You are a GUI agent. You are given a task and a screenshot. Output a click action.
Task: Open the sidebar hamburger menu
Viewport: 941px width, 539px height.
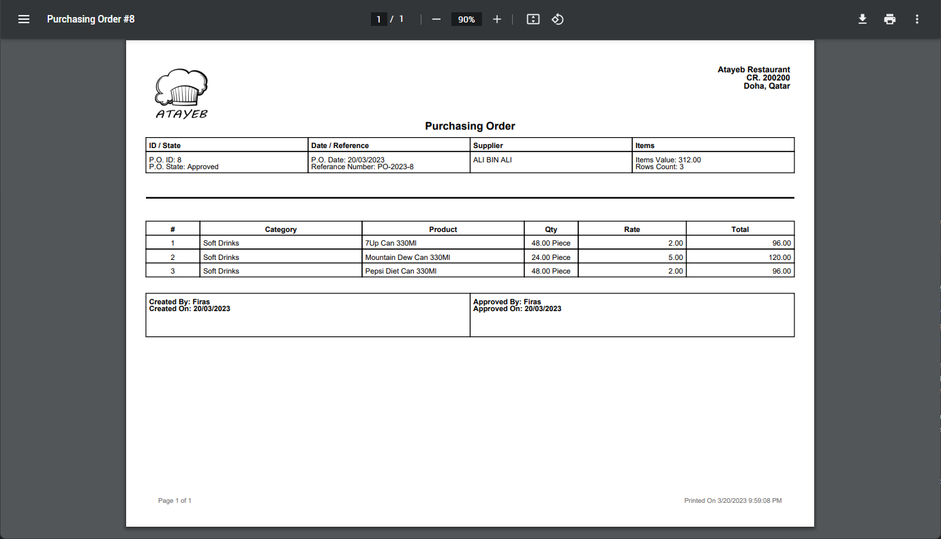[24, 19]
